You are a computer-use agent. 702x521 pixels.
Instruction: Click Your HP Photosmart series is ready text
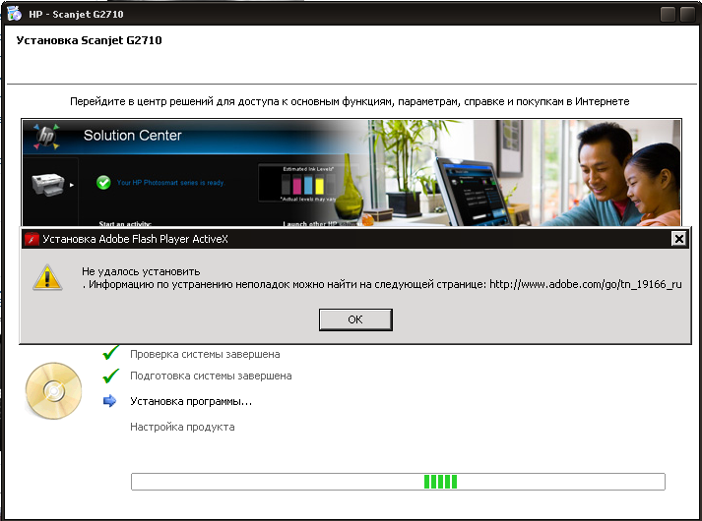click(x=170, y=182)
